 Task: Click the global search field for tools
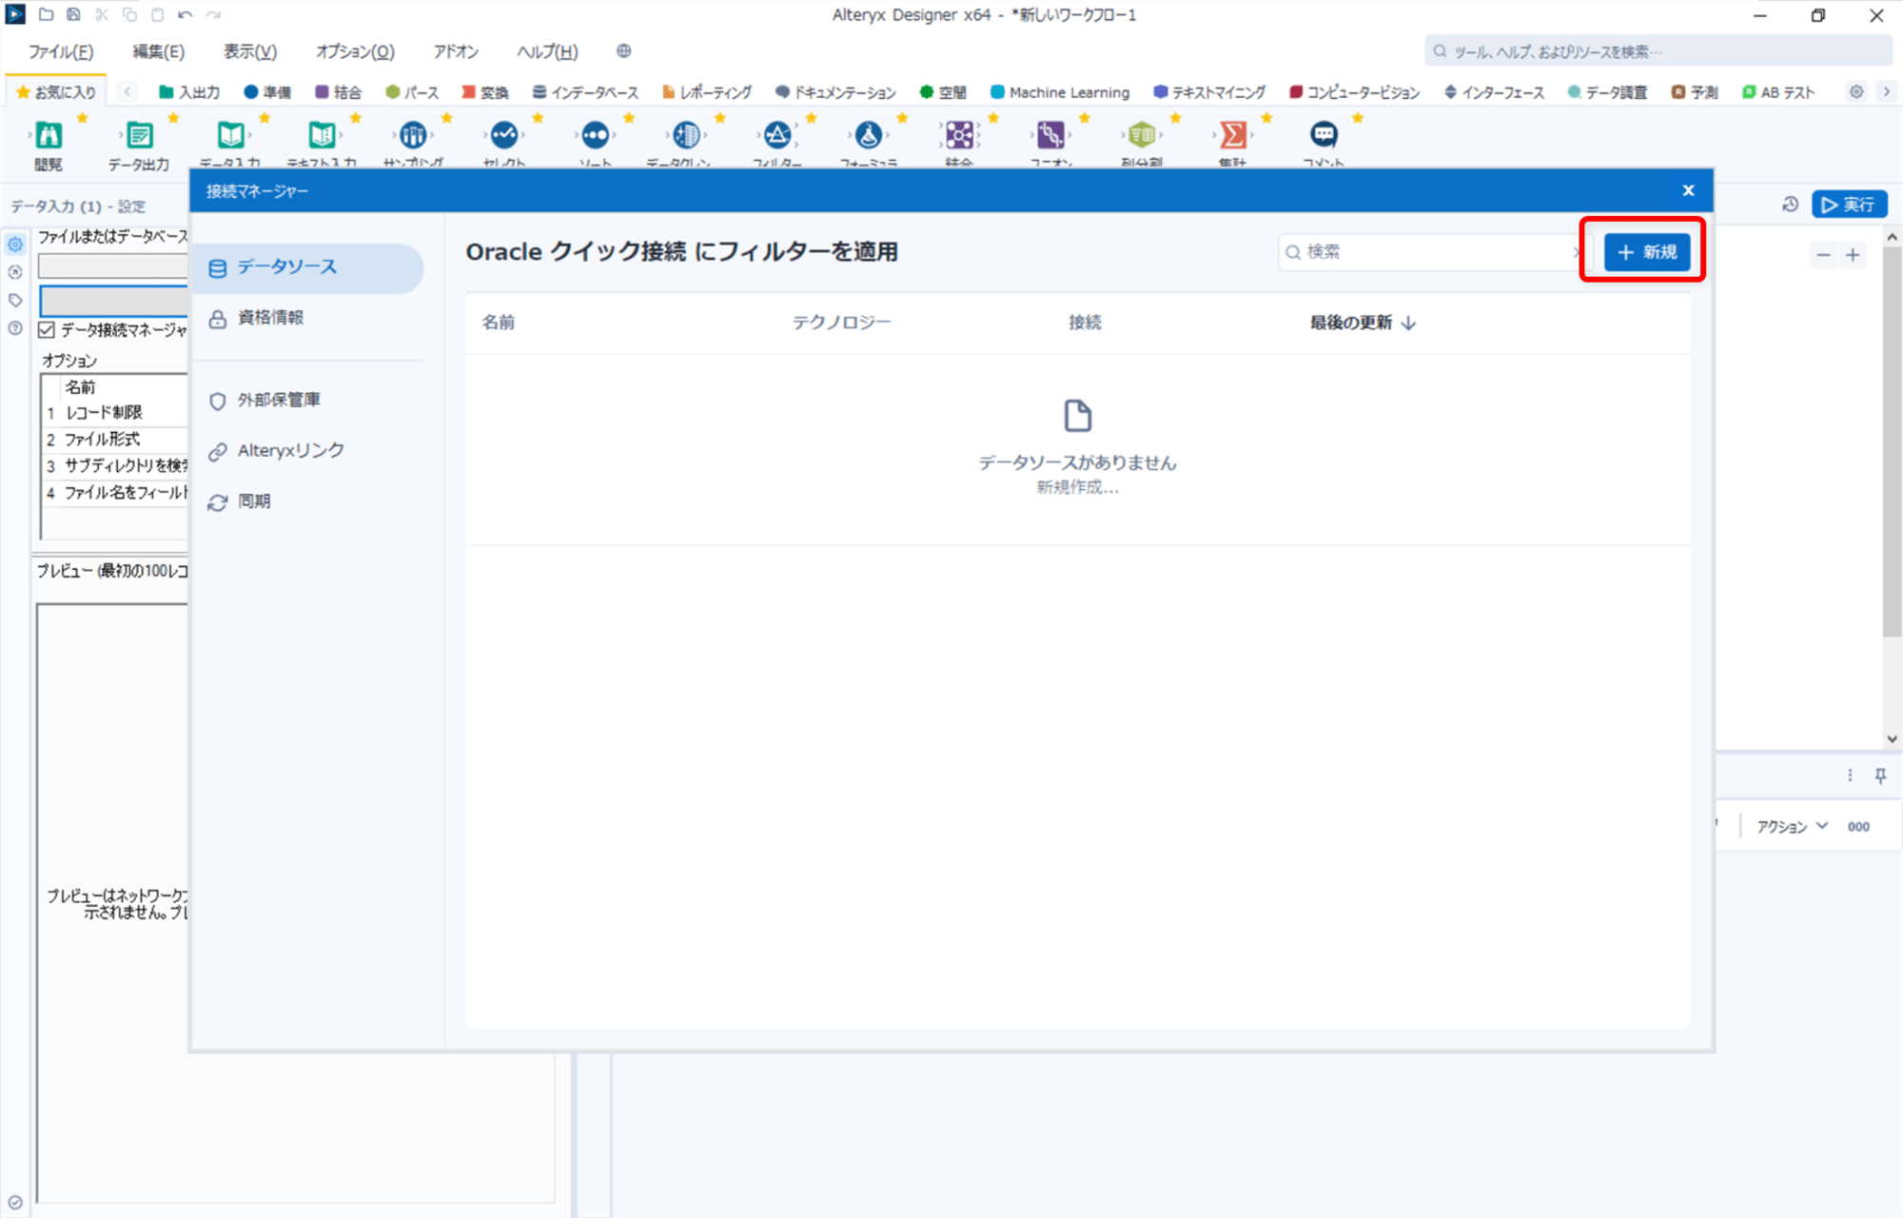click(1658, 51)
